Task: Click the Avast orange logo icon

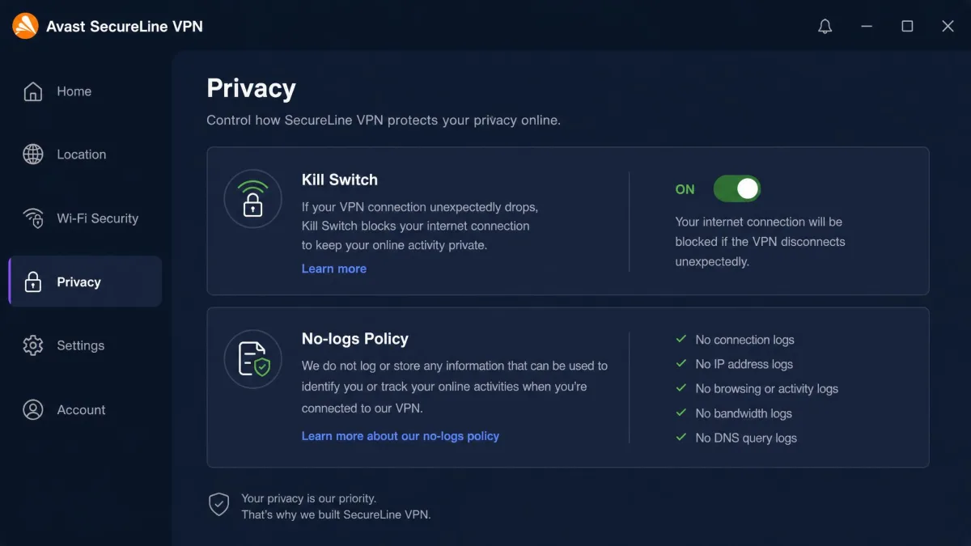Action: tap(25, 26)
